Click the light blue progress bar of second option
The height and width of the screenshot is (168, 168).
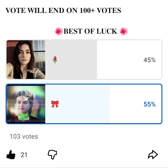tap(77, 104)
